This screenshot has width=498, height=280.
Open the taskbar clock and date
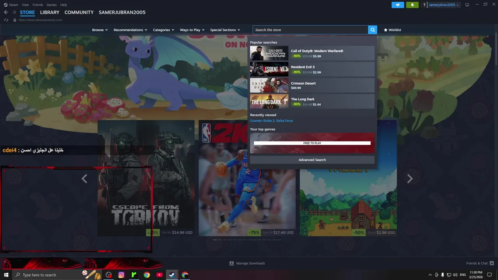pos(476,275)
